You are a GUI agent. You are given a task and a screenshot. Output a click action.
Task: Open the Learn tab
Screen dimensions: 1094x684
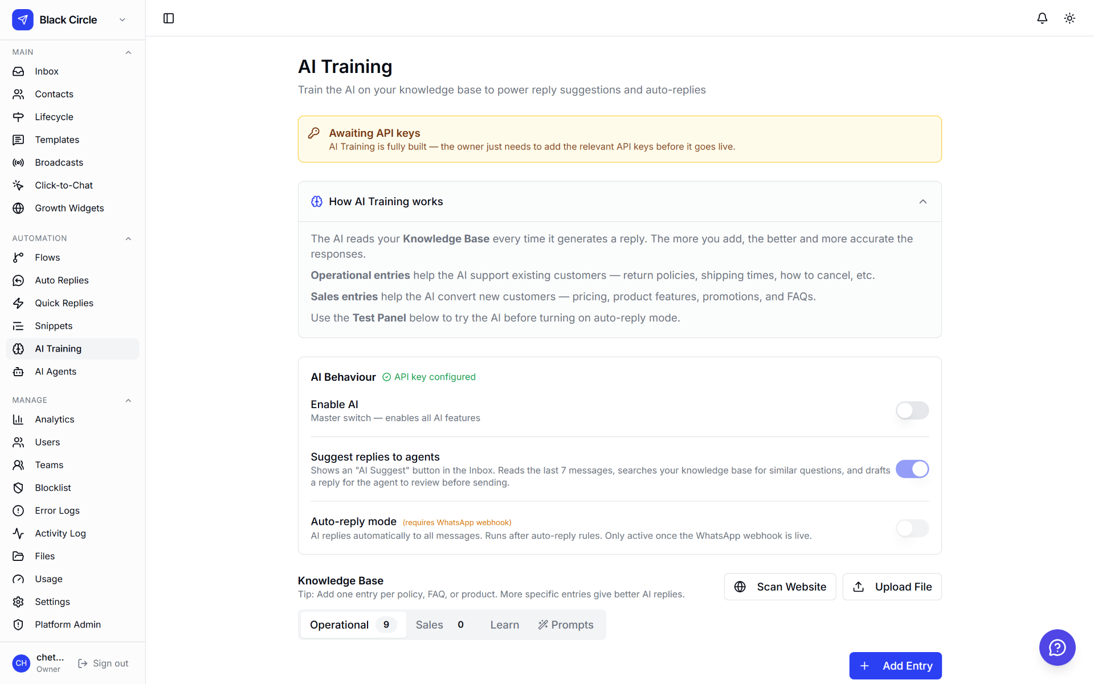[x=505, y=625]
